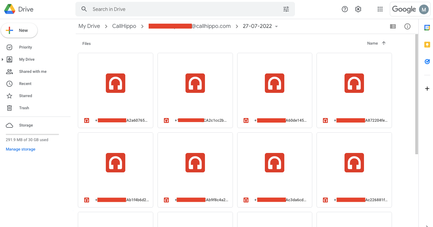Screen dimensions: 433x227
Task: Select the Ac226881f file thumbnail
Action: pyautogui.click(x=354, y=163)
